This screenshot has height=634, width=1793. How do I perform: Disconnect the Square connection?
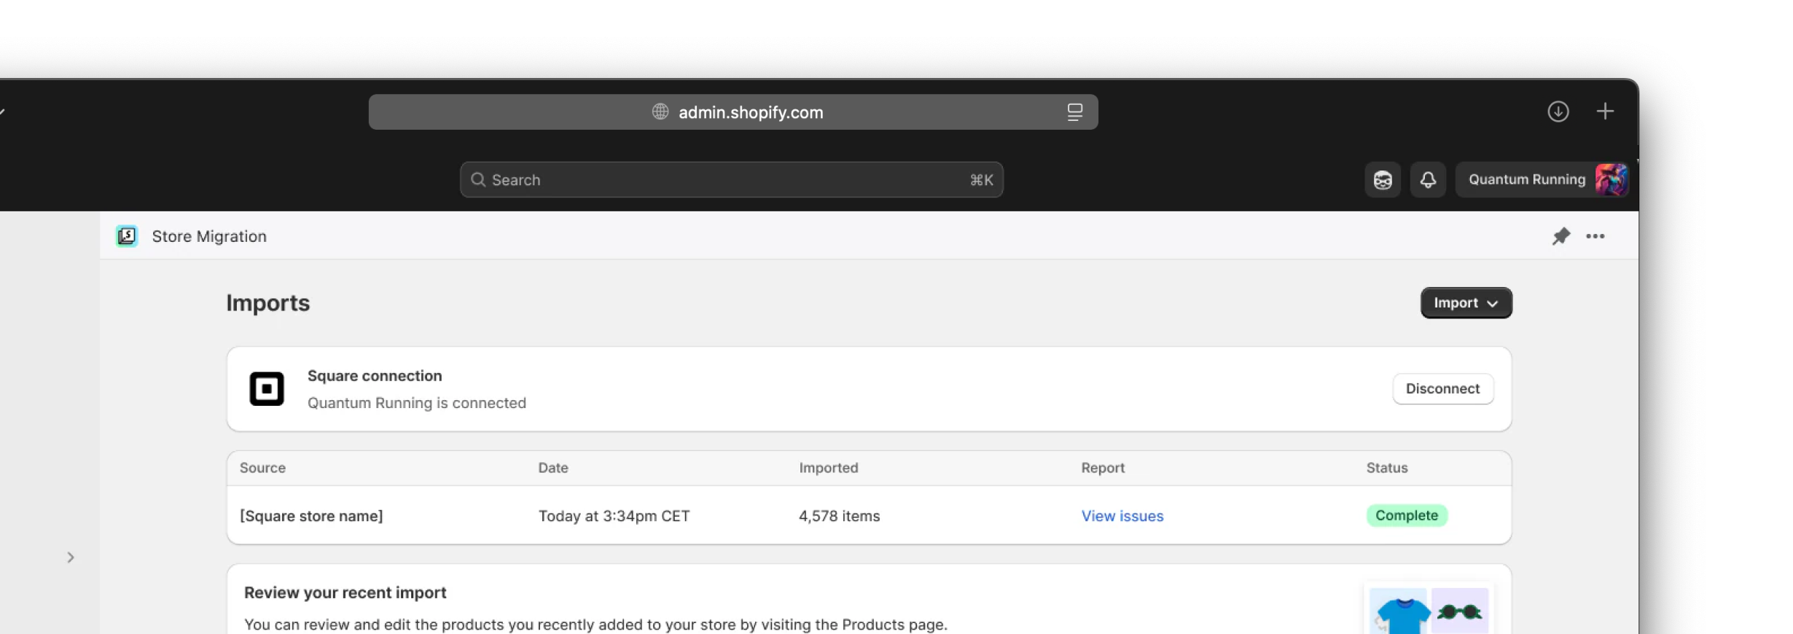1442,389
